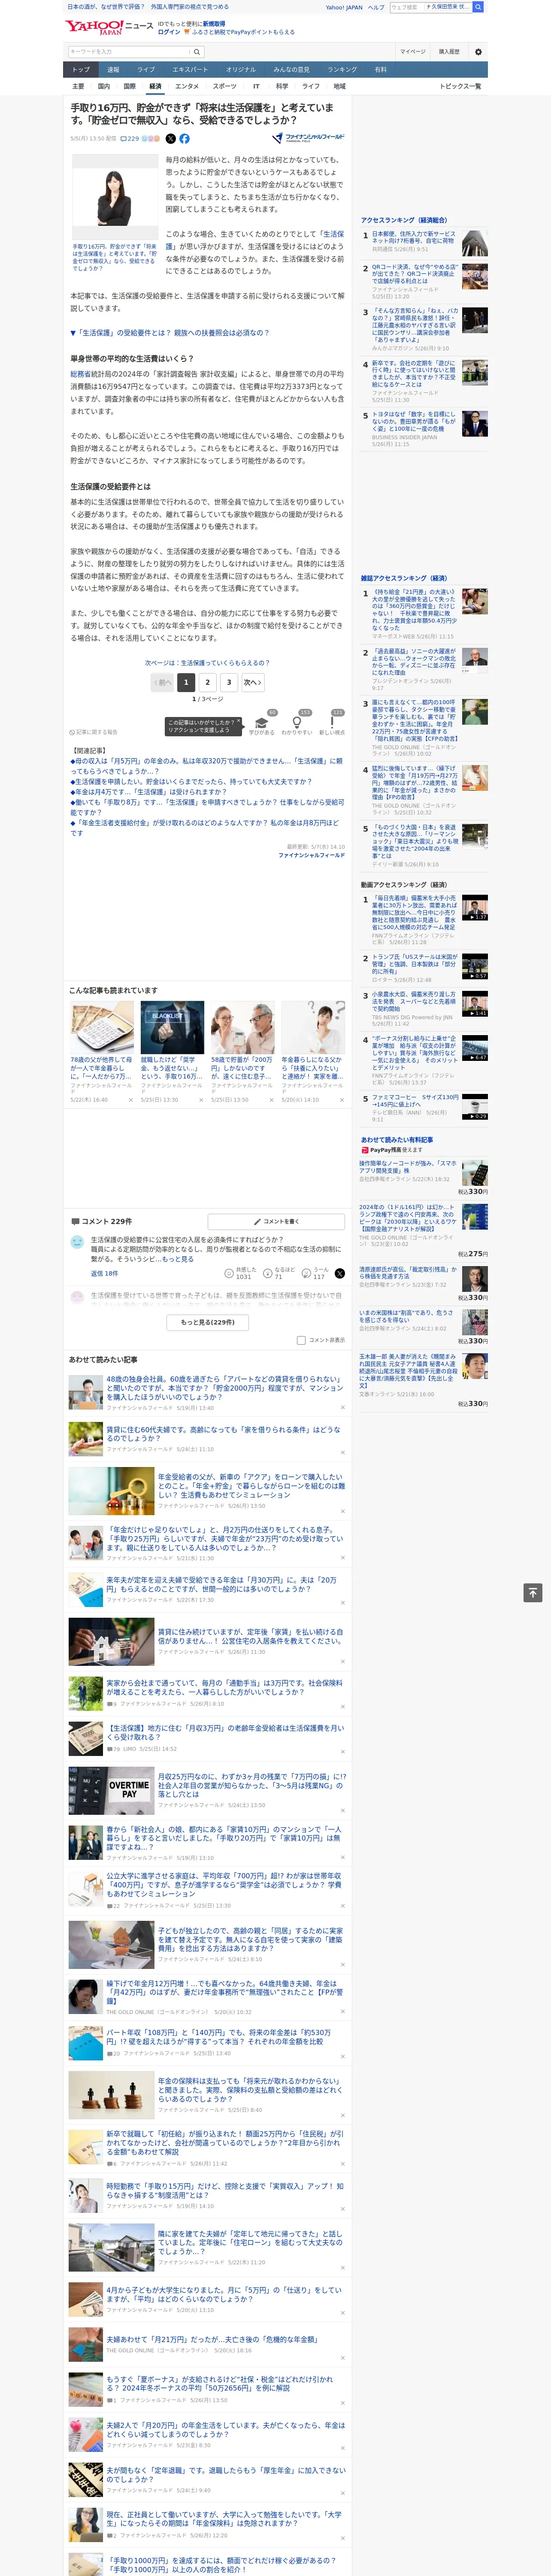The width and height of the screenshot is (551, 2576).
Task: Dismiss the 58歳で貯蓄が200万円 recommendation card
Action: click(271, 1099)
